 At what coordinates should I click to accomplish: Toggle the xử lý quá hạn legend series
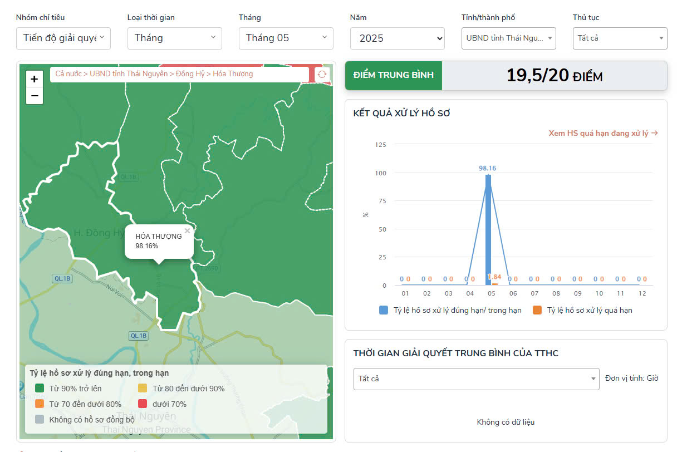582,310
